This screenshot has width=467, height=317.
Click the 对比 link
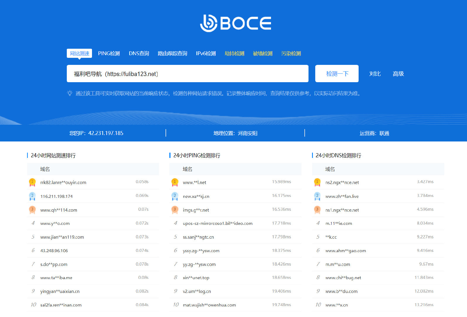pos(375,74)
